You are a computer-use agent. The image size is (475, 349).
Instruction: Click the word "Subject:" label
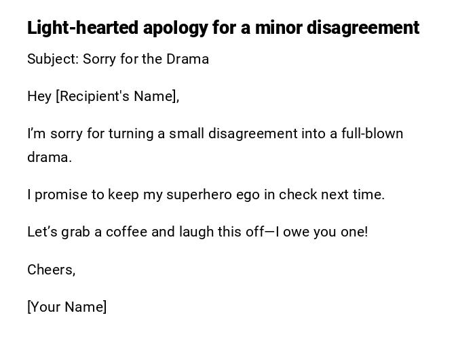[x=53, y=59]
